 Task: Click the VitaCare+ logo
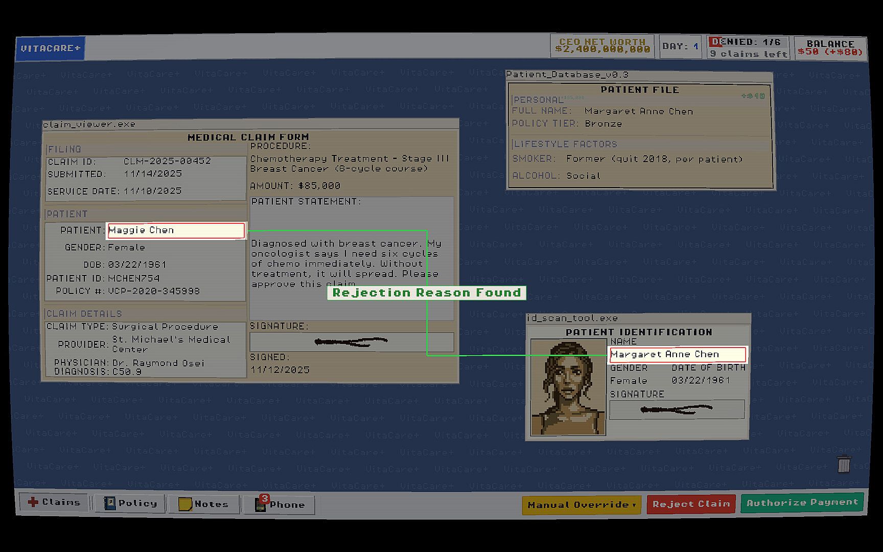(x=50, y=49)
